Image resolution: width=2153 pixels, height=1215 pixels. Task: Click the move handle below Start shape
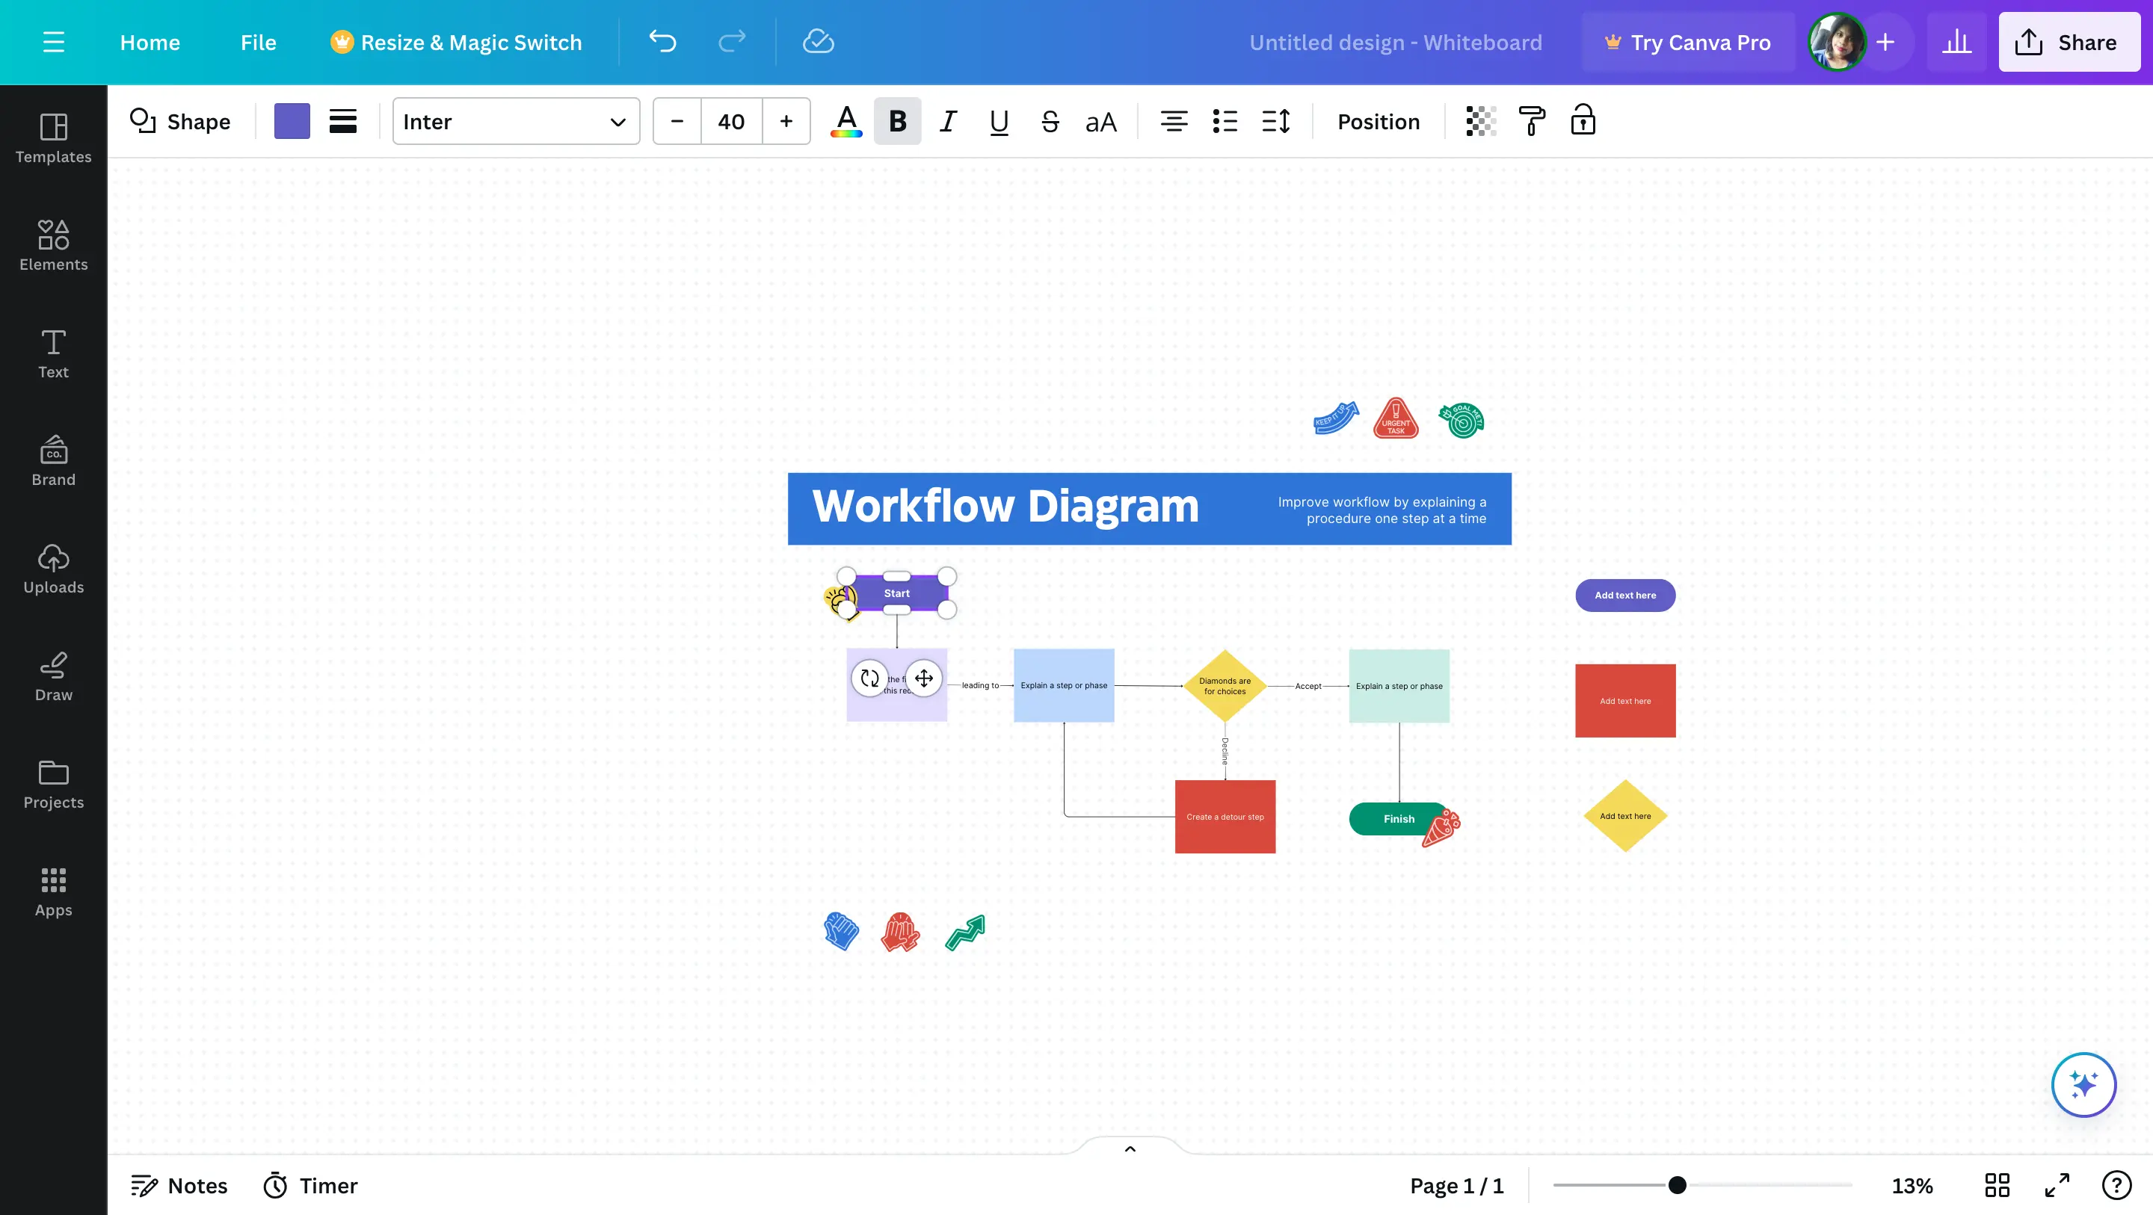tap(923, 678)
